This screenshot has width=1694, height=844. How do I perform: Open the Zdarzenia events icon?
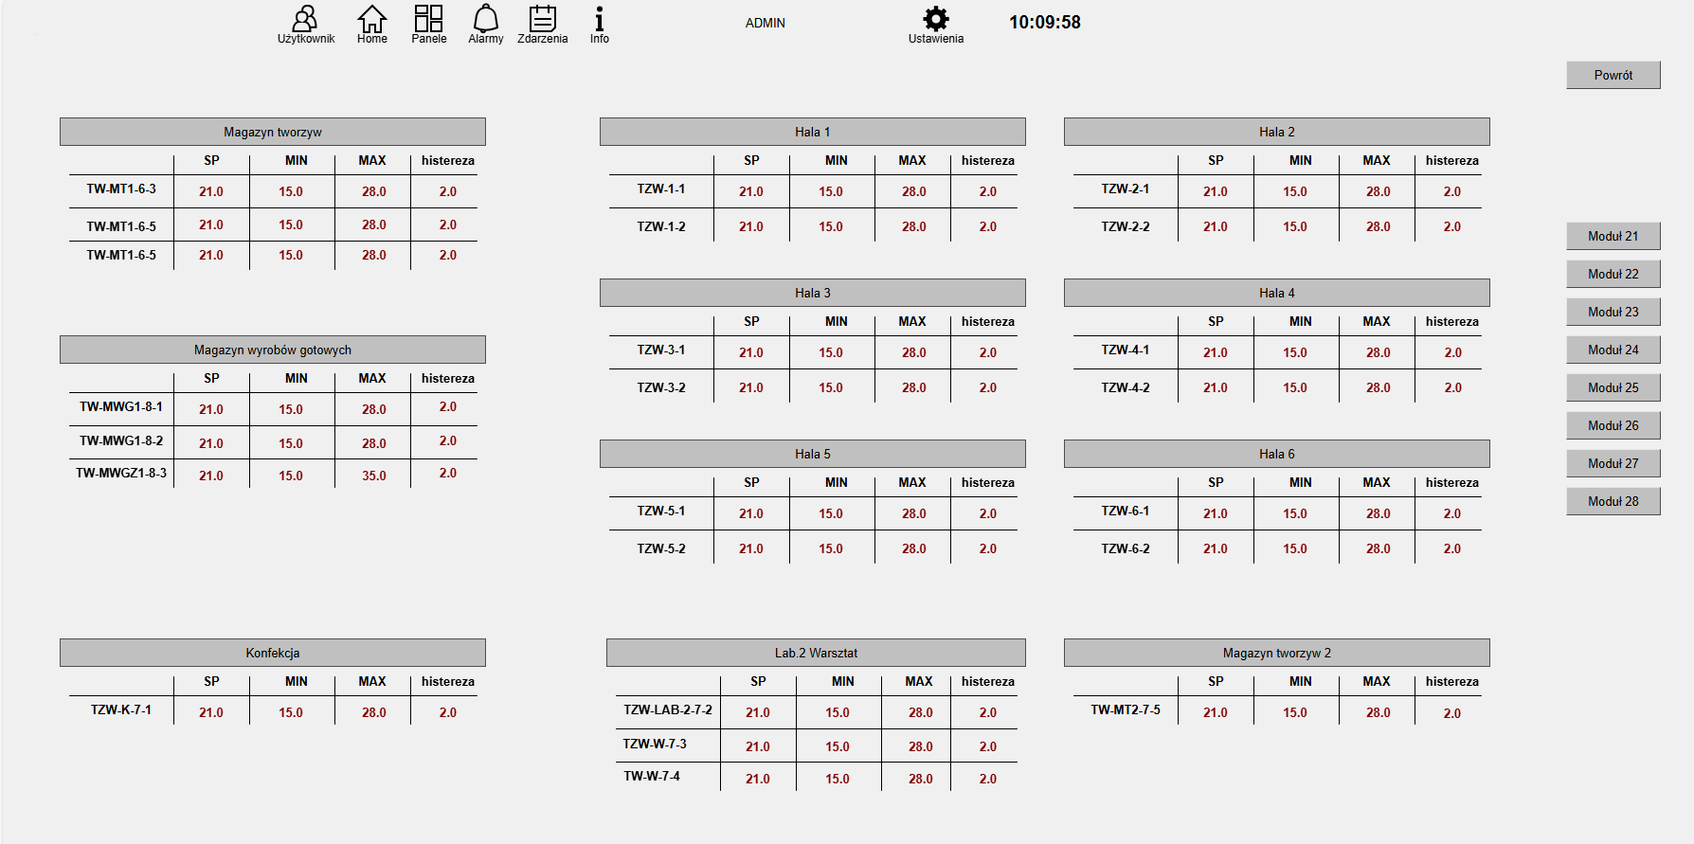(x=542, y=20)
